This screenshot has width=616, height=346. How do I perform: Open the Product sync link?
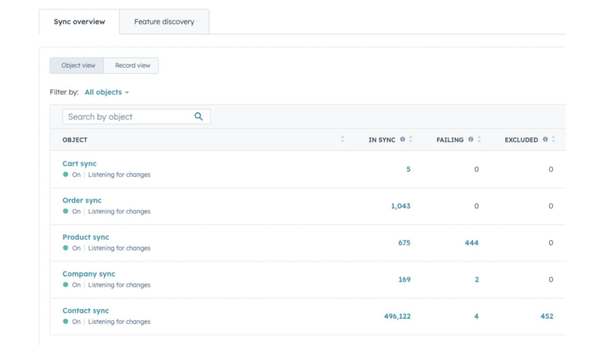click(x=85, y=237)
